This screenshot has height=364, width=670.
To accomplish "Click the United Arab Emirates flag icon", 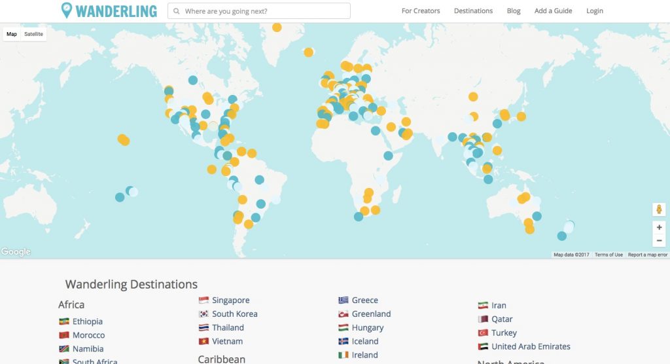I will tap(484, 346).
